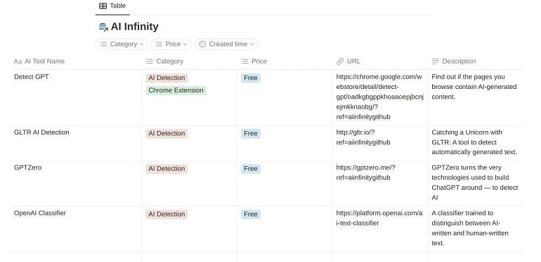Image resolution: width=541 pixels, height=262 pixels.
Task: Open the AI Infinity database title
Action: [135, 27]
